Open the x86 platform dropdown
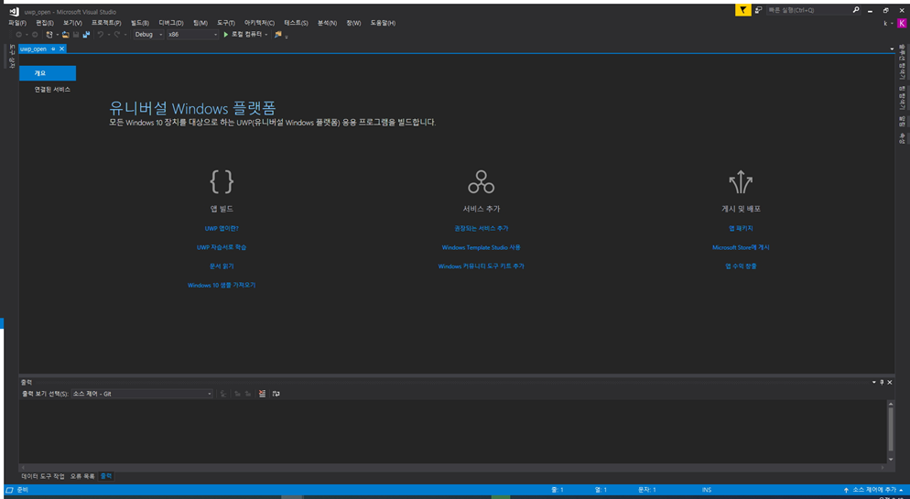 point(192,35)
